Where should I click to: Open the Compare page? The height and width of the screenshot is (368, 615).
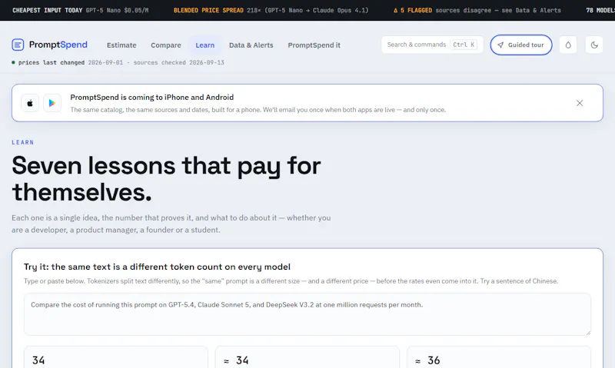166,45
